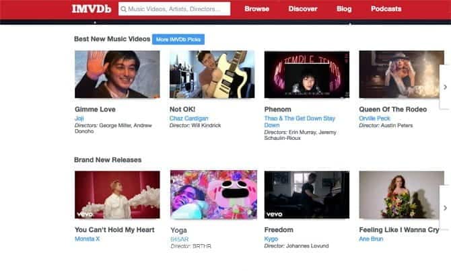The height and width of the screenshot is (271, 451).
Task: Expand next Brand New Releases arrow
Action: pos(445,207)
